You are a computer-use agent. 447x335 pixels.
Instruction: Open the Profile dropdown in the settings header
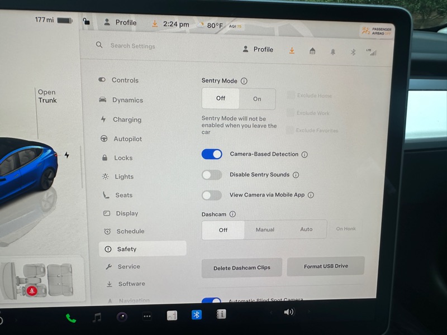click(x=258, y=50)
